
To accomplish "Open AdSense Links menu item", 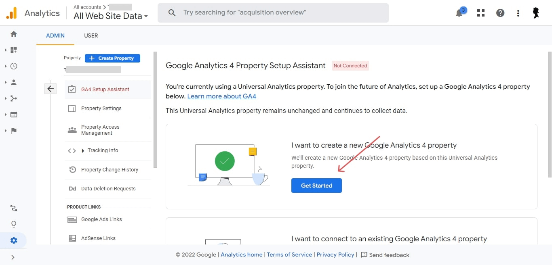I will point(107,238).
